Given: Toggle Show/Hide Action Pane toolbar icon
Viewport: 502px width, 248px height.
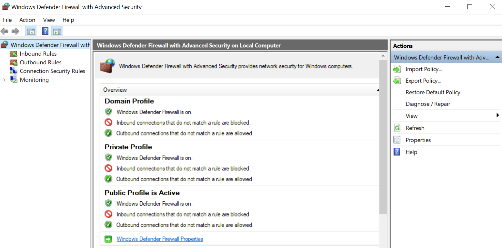Looking at the screenshot, I should [x=57, y=31].
